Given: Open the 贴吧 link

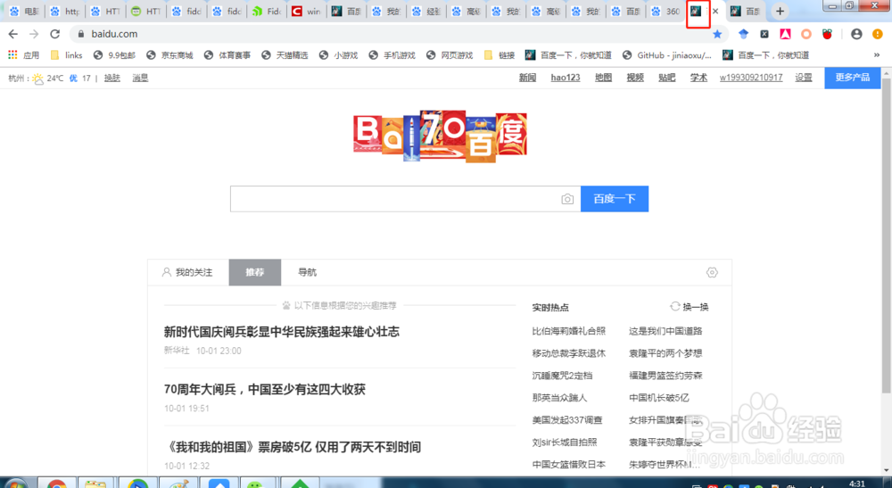Looking at the screenshot, I should pos(666,78).
